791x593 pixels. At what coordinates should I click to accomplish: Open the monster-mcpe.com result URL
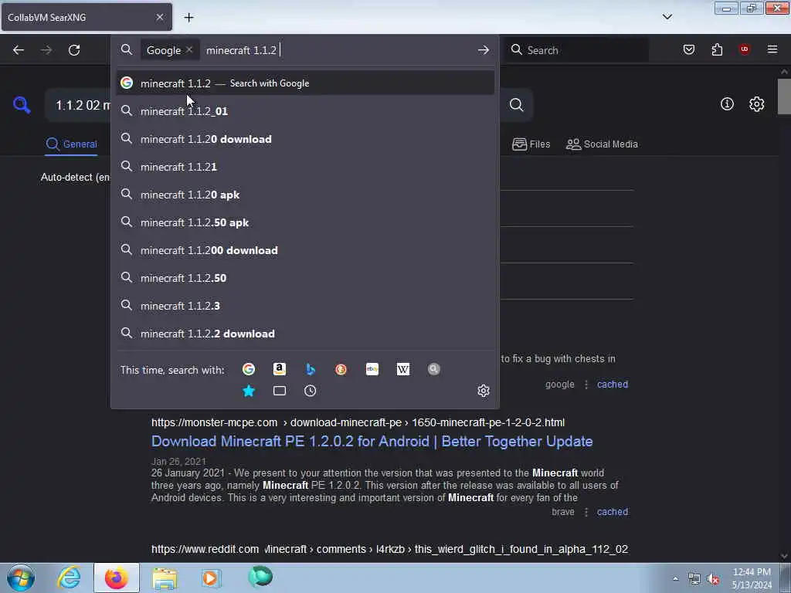358,422
